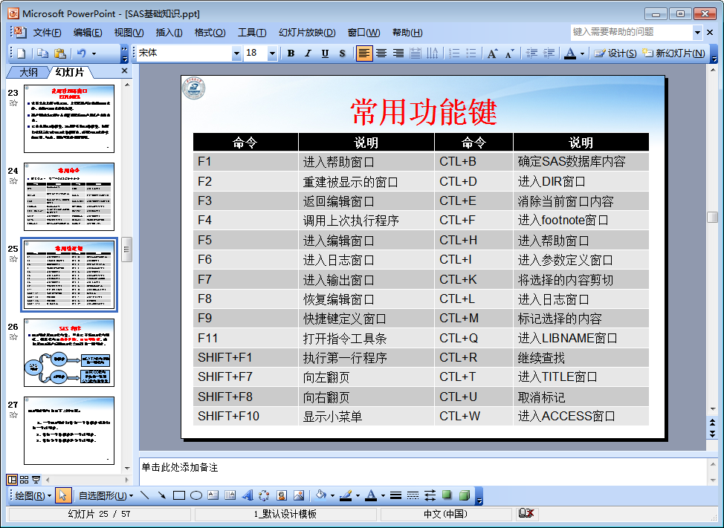Insert a 新幻灯片 (New Slide)
This screenshot has height=528, width=724.
pyautogui.click(x=673, y=53)
